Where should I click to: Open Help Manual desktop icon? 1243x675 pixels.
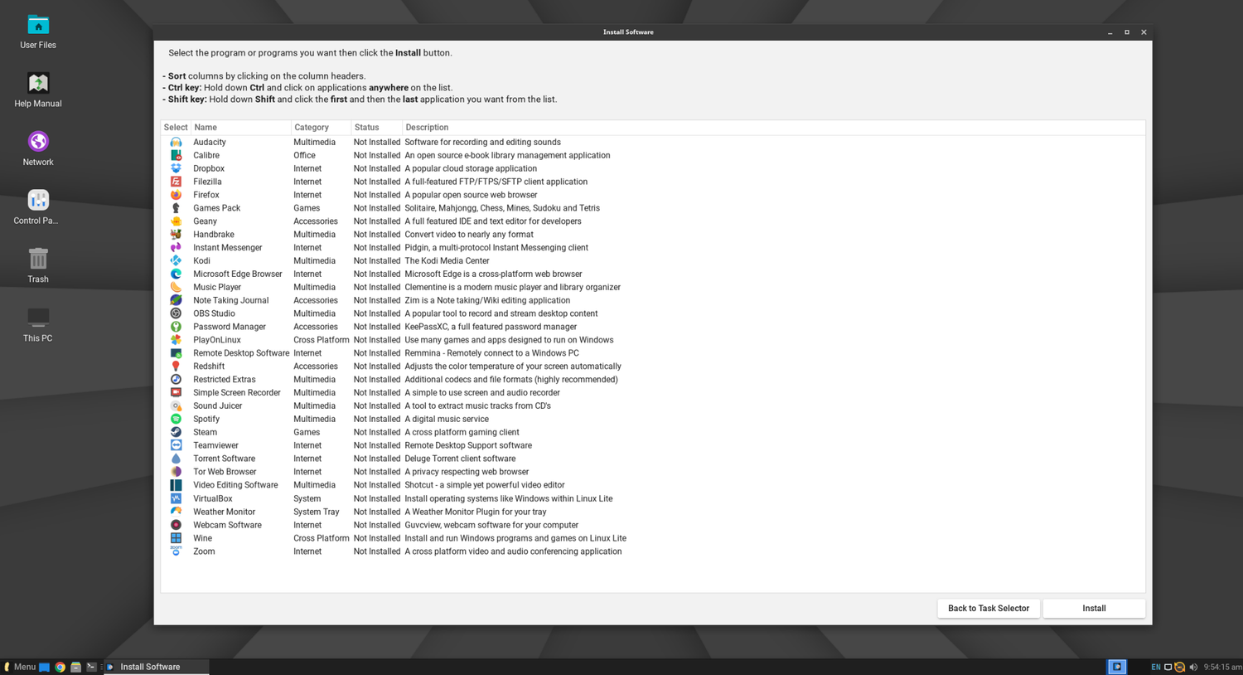coord(38,90)
